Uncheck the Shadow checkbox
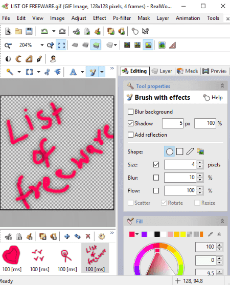The image size is (230, 285). 130,123
